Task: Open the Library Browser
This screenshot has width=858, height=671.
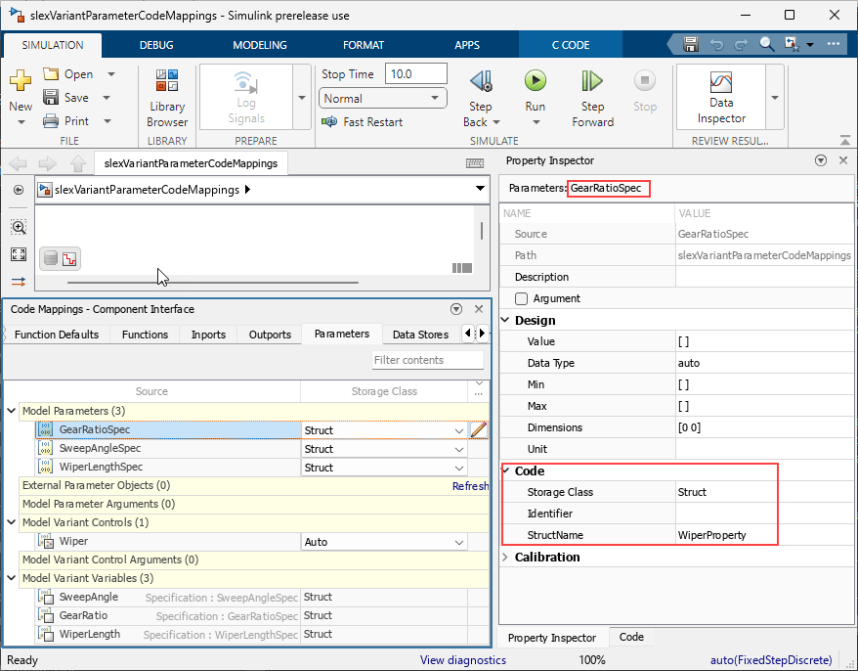Action: (166, 96)
